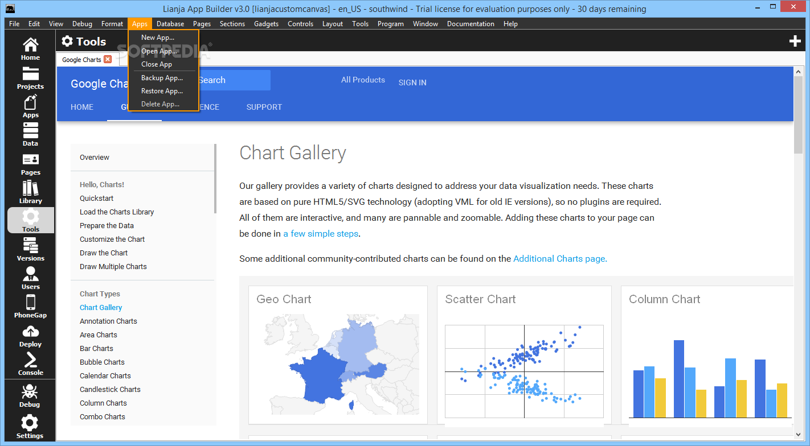
Task: Open the All Products link
Action: click(363, 80)
